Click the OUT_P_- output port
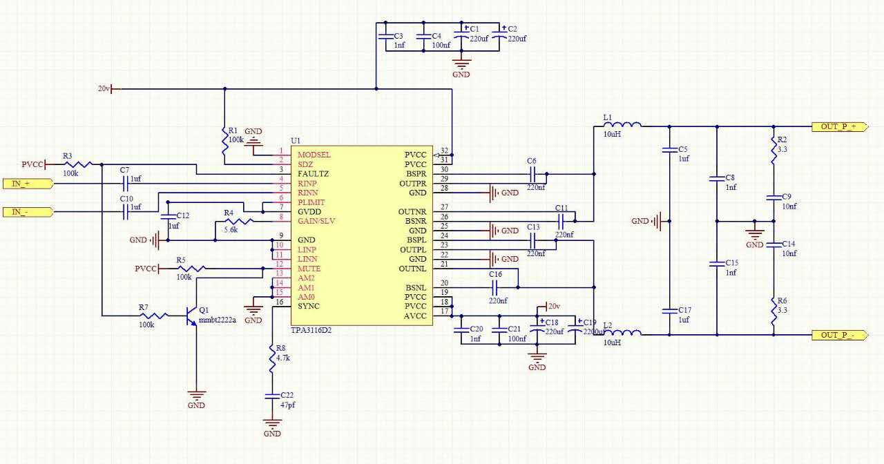The width and height of the screenshot is (884, 464). [x=840, y=335]
